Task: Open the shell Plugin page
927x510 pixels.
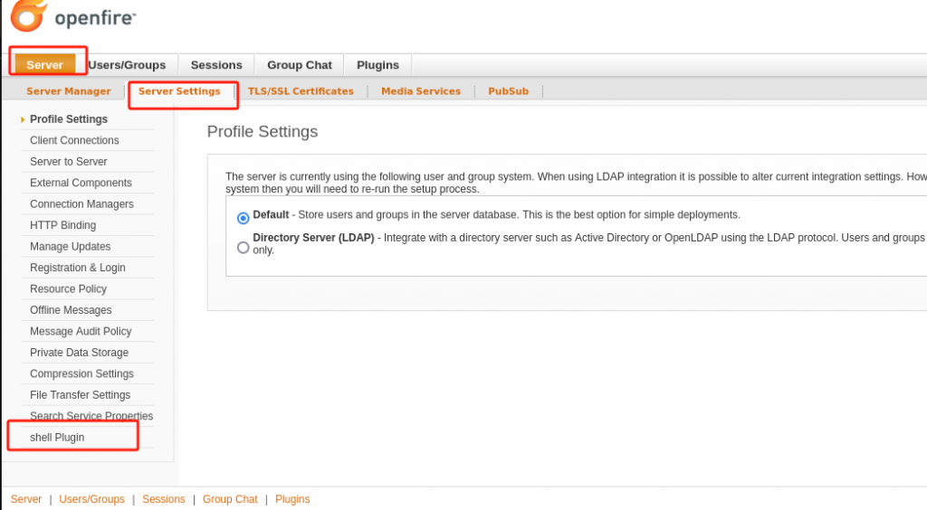Action: (57, 438)
